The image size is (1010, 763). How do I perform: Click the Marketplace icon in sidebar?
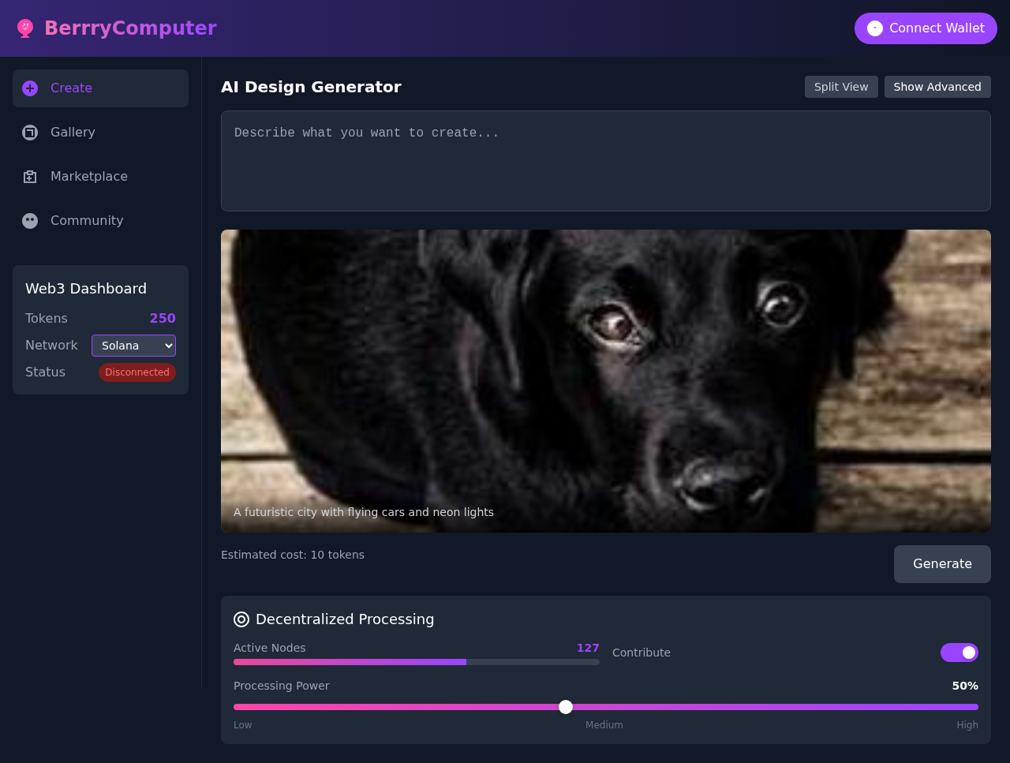click(30, 177)
